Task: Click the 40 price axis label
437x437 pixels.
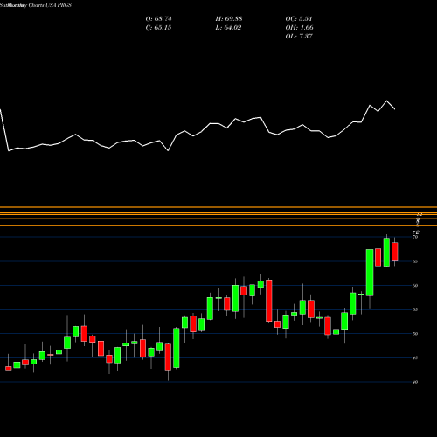Action: (x=415, y=382)
